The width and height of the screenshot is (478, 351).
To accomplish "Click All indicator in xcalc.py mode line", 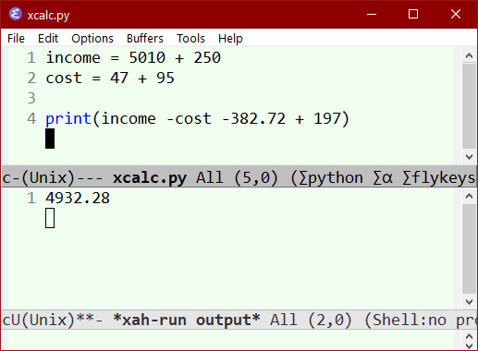I will coord(210,178).
